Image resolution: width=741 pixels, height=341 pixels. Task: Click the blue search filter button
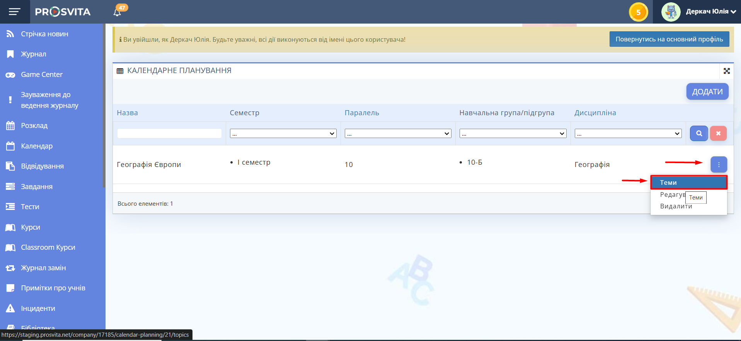(x=699, y=133)
